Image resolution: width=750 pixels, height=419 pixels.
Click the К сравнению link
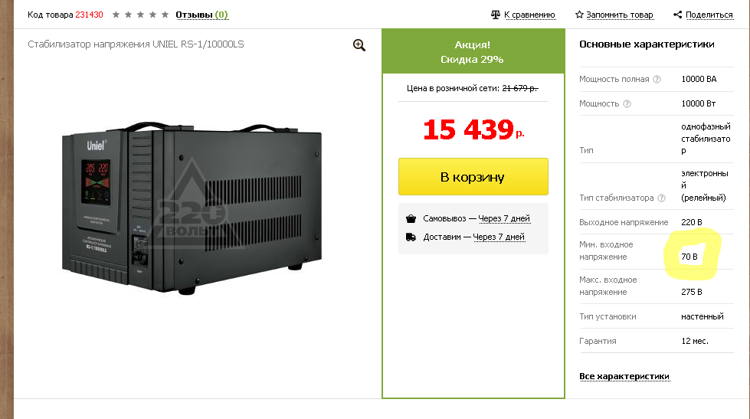[x=529, y=15]
